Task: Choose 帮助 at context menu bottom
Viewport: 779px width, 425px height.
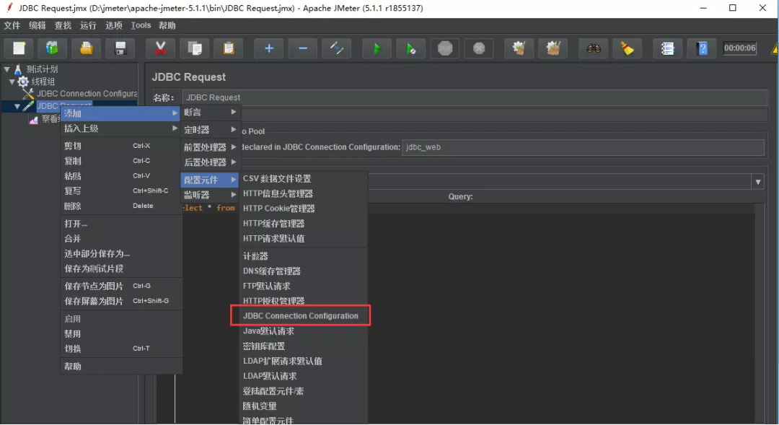Action: click(120, 367)
